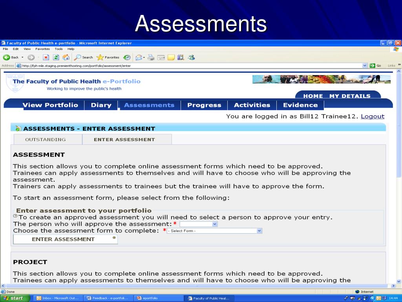Open the Tools menu
Screen dimensions: 402x302
pos(58,49)
